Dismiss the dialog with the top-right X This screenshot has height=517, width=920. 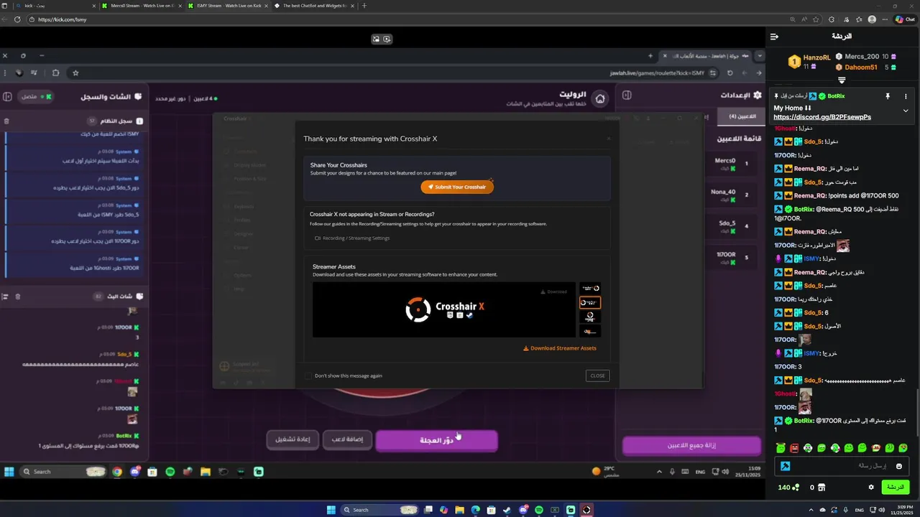coord(608,139)
